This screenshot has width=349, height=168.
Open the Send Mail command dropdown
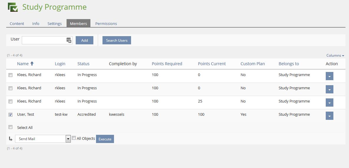pos(68,139)
